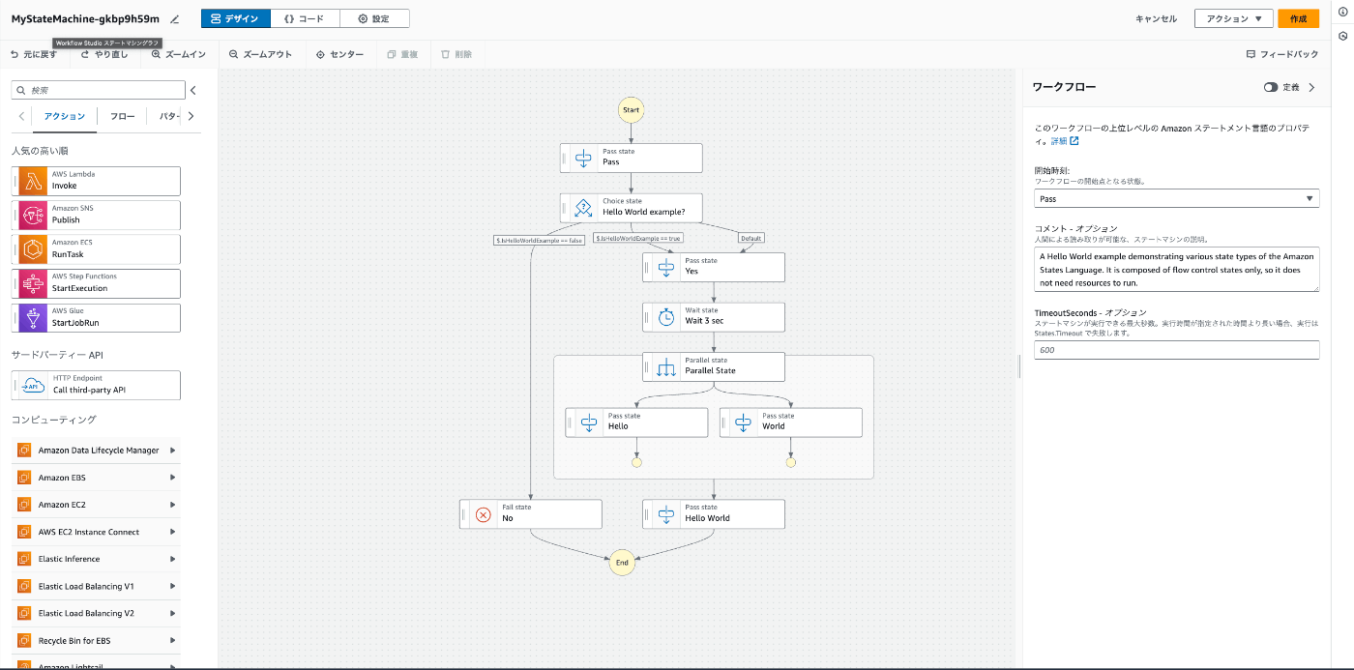
Task: Click the Call third-party API action
Action: (x=97, y=385)
